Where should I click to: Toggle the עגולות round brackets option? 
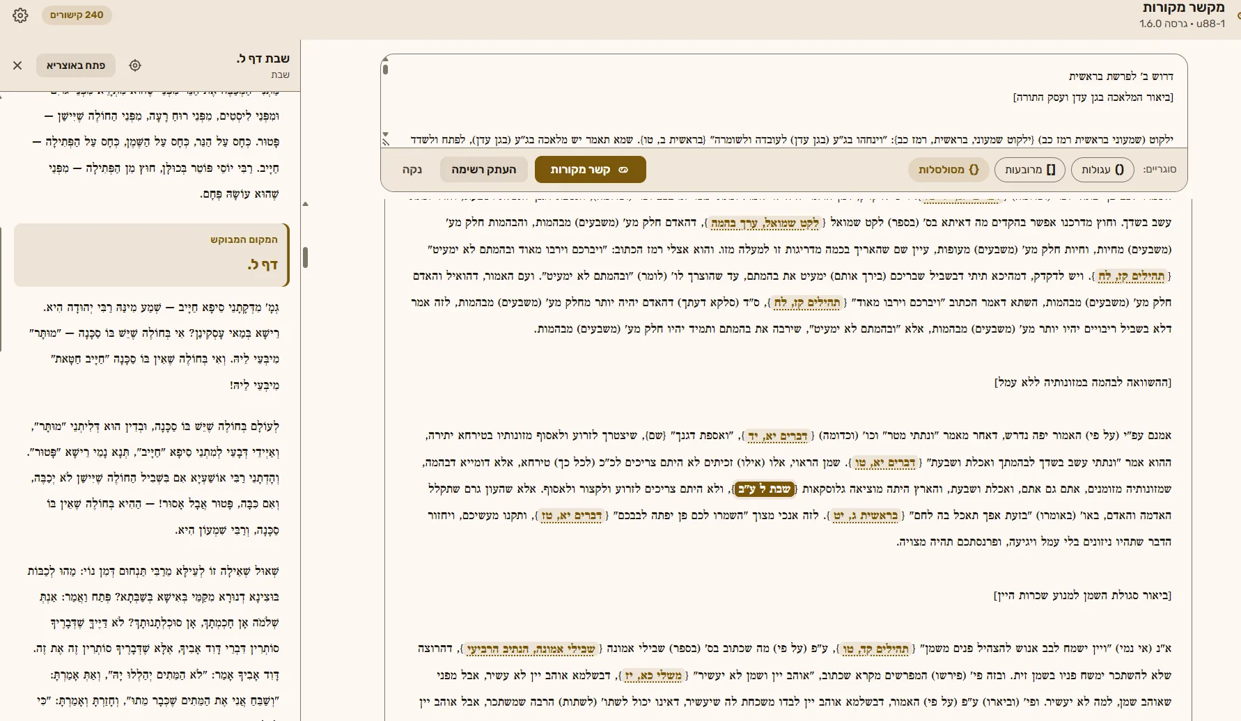[1102, 170]
